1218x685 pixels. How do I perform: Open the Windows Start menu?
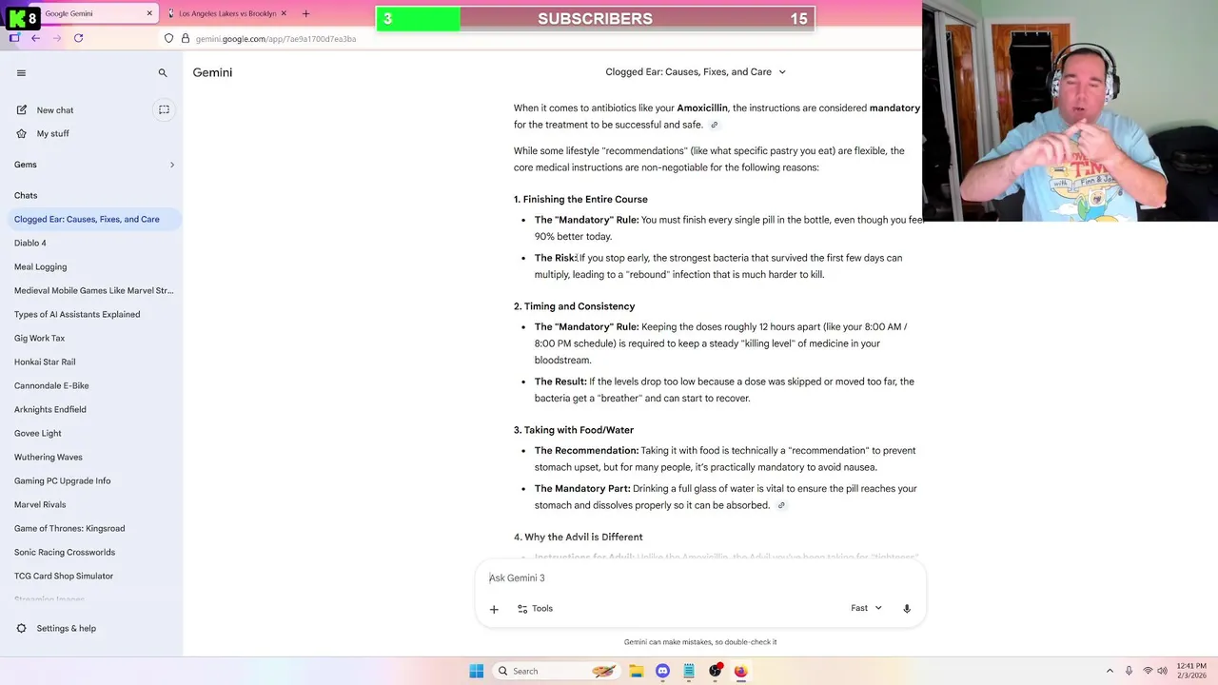476,671
